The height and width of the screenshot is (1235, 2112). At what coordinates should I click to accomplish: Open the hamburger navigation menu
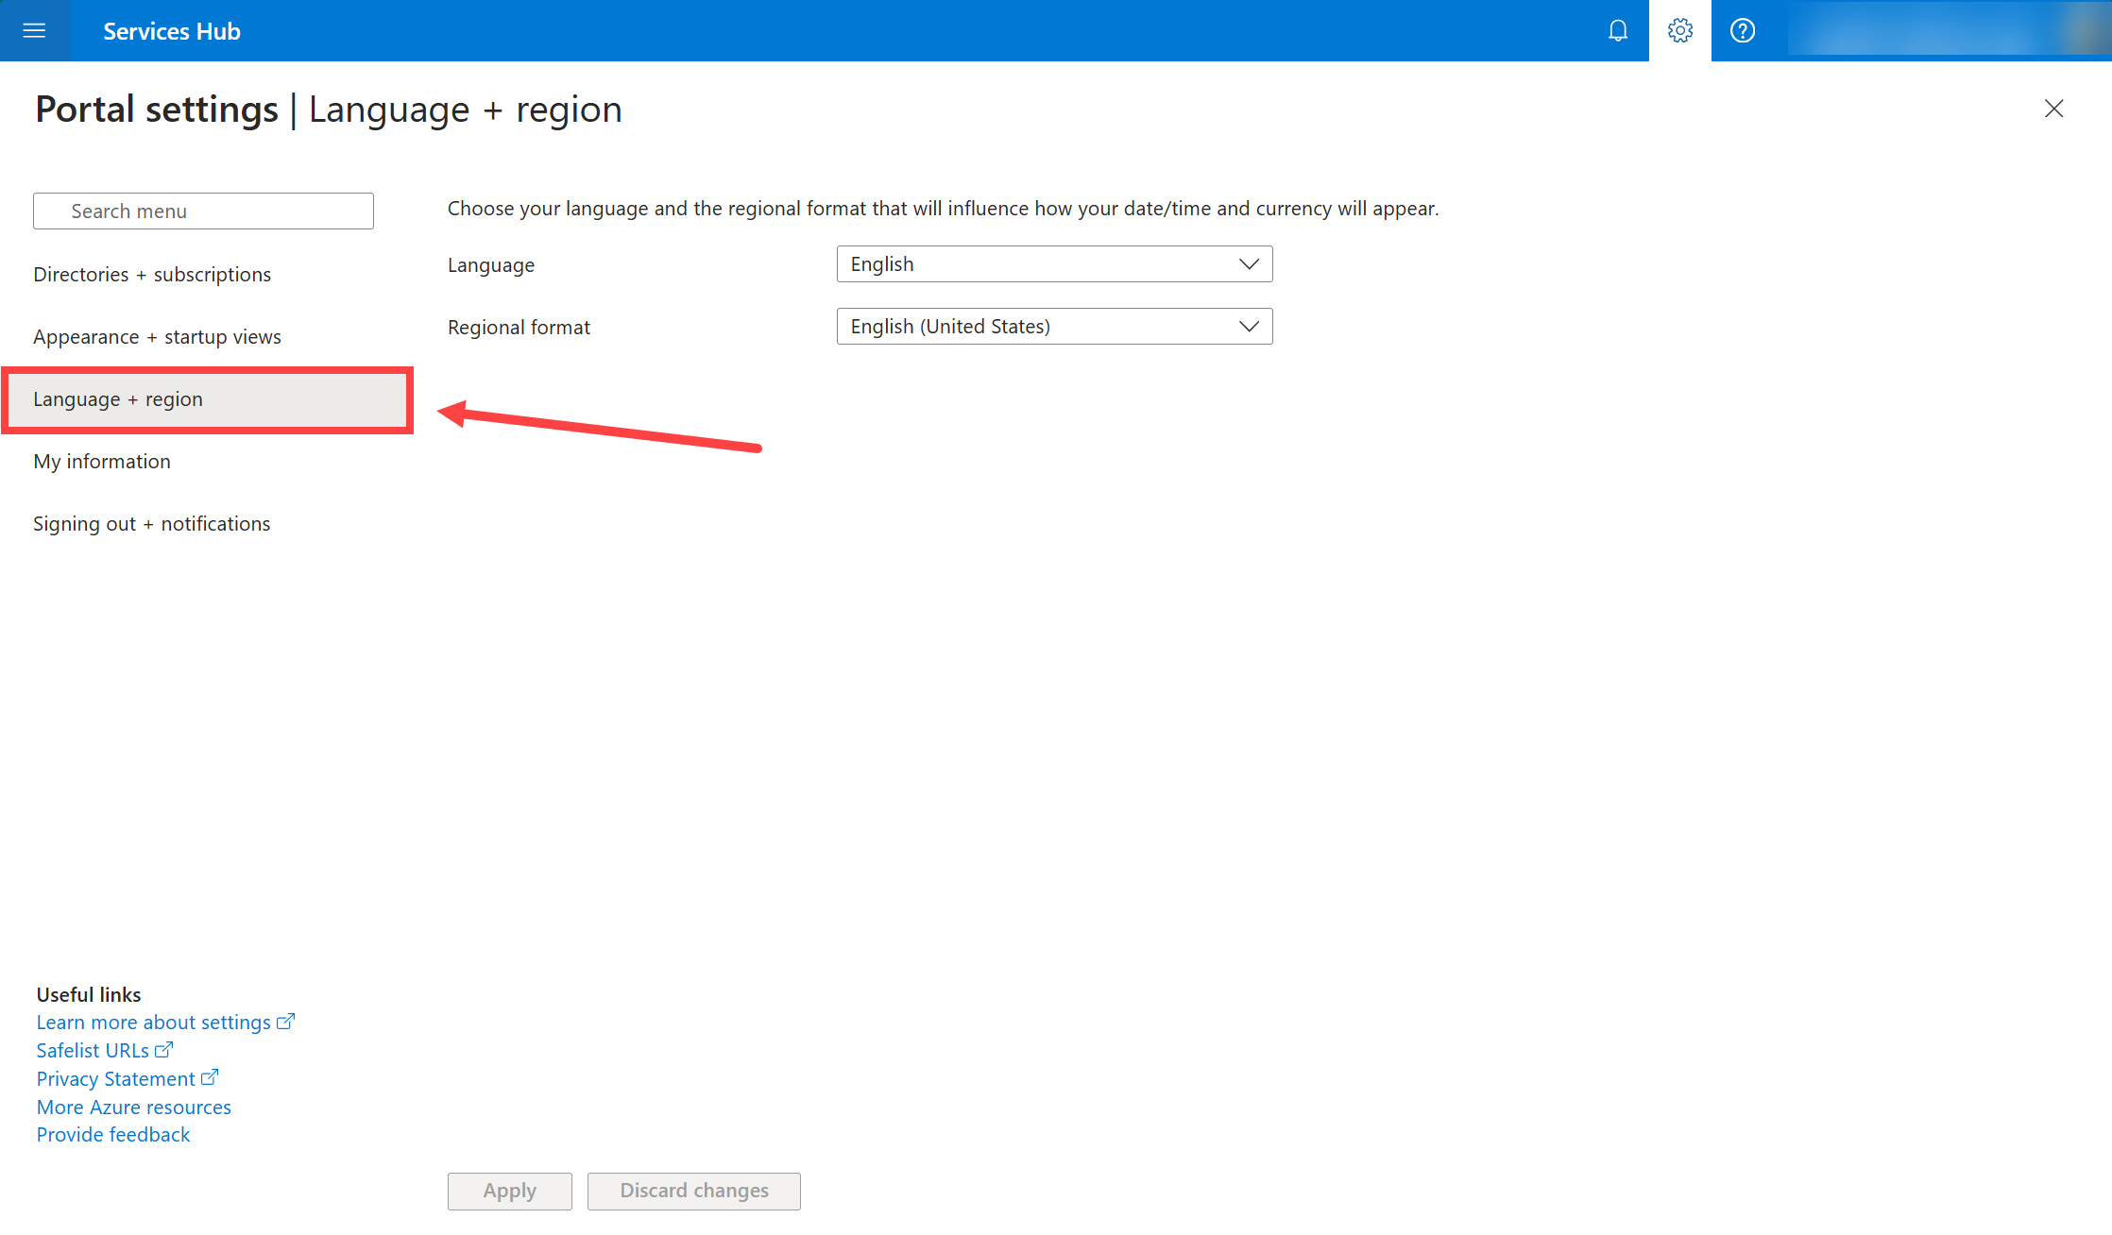point(34,30)
